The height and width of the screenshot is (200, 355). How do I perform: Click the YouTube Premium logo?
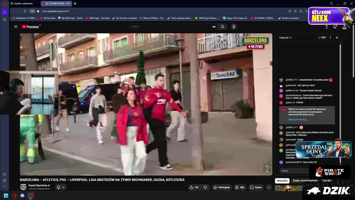tap(31, 27)
